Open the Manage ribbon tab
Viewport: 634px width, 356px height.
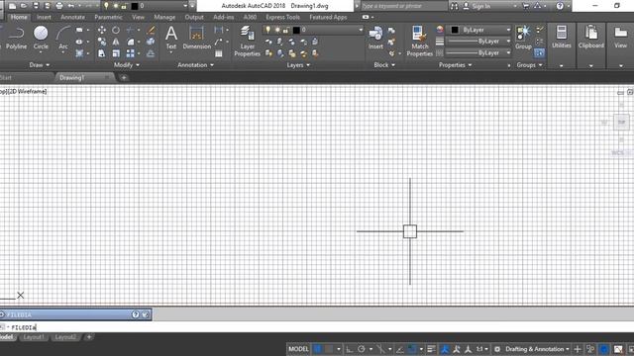[164, 18]
